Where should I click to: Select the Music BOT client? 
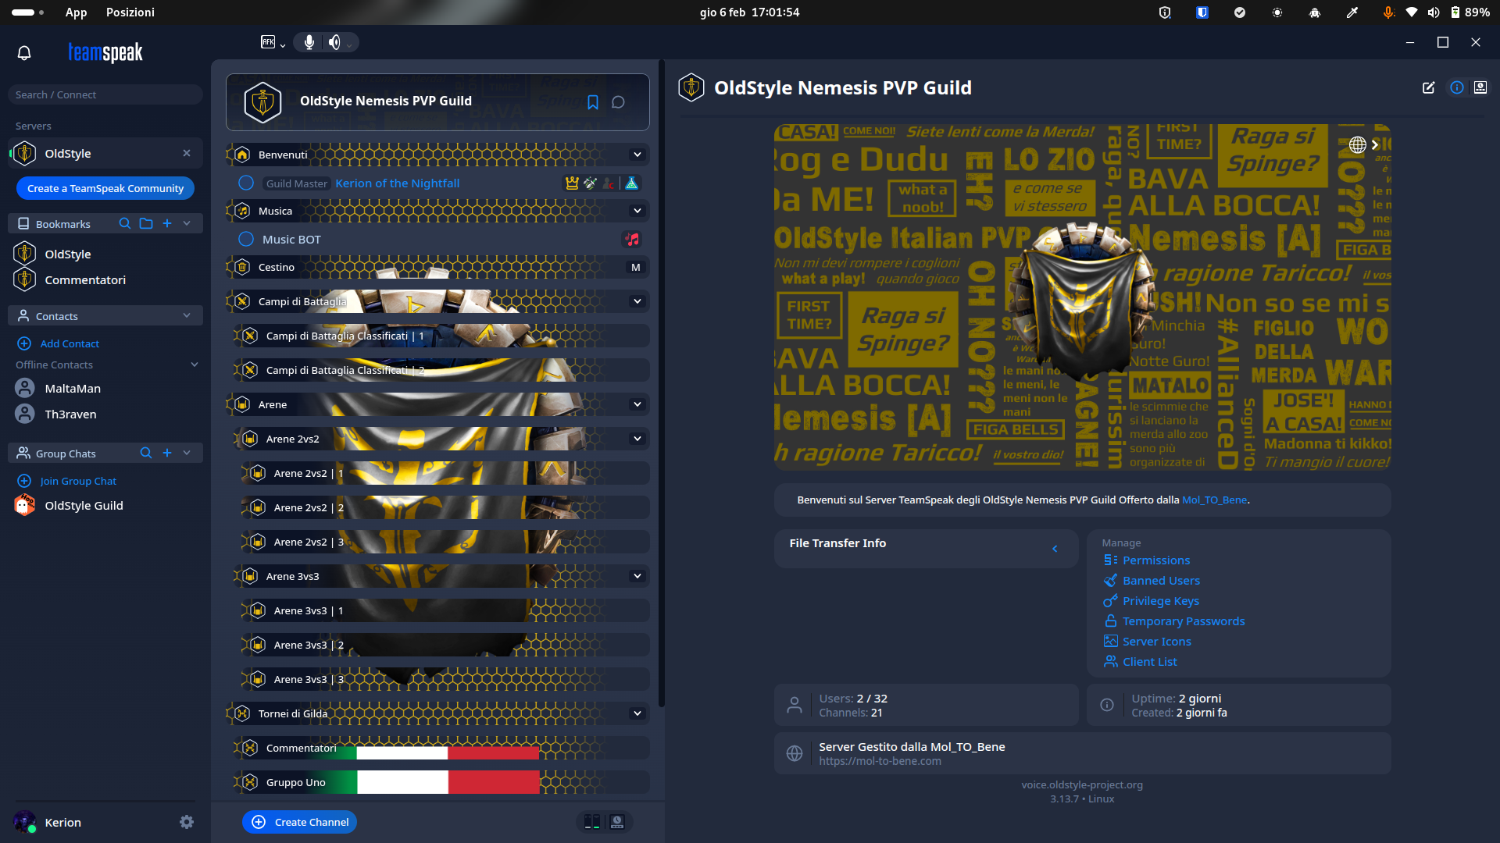click(x=291, y=240)
